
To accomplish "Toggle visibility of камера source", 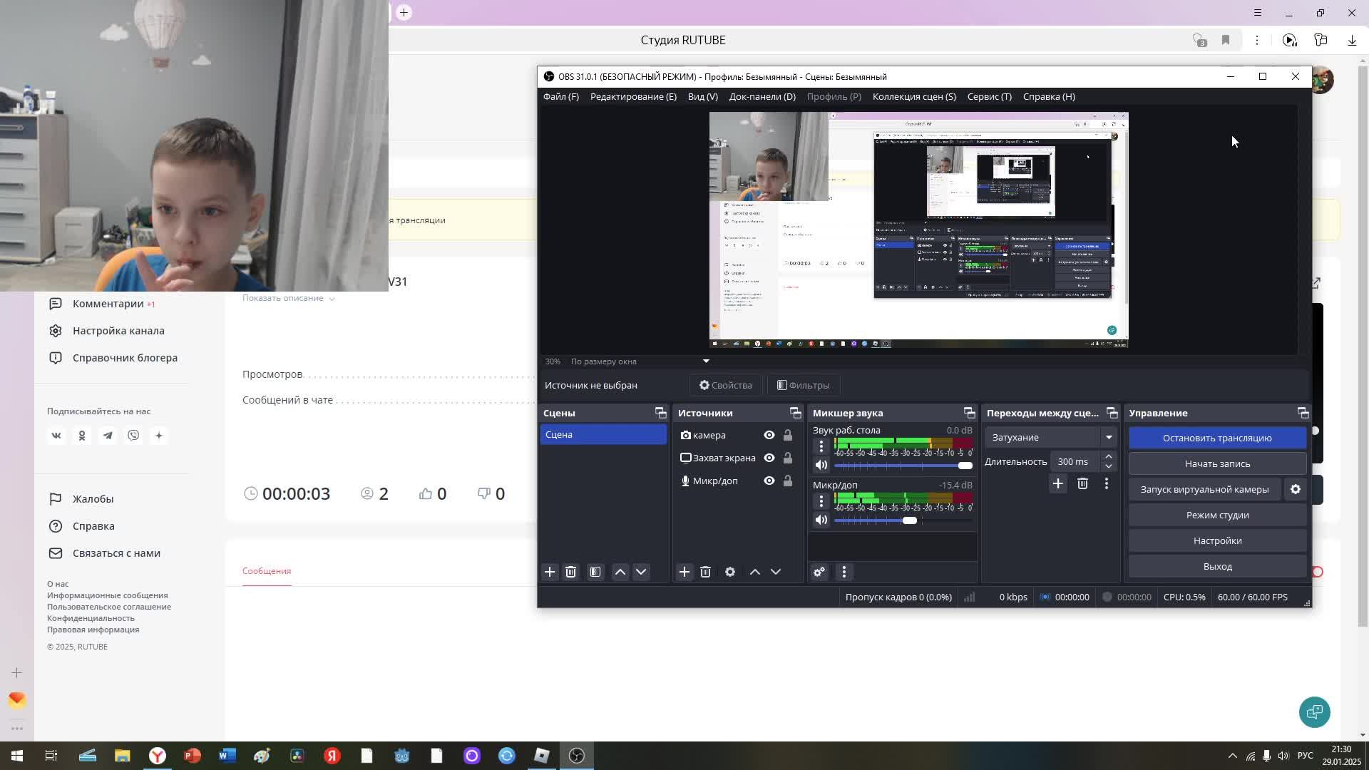I will coord(769,435).
